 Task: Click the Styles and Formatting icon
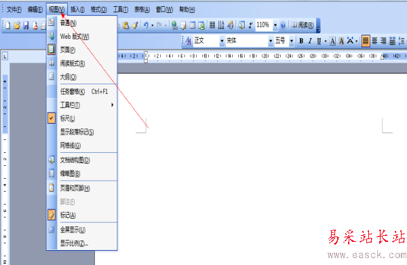point(188,41)
